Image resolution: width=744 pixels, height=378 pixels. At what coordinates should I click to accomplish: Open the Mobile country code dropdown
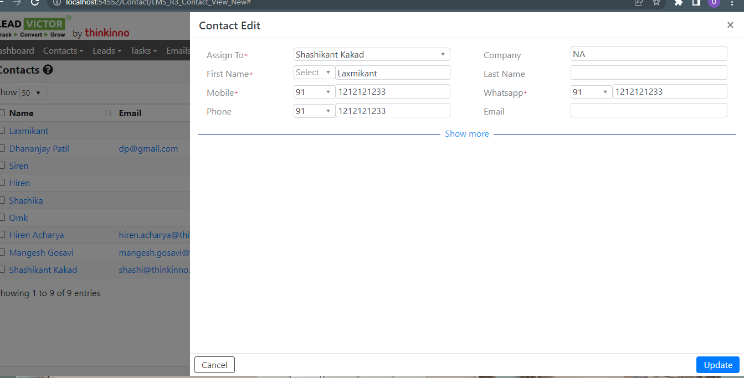click(x=314, y=91)
